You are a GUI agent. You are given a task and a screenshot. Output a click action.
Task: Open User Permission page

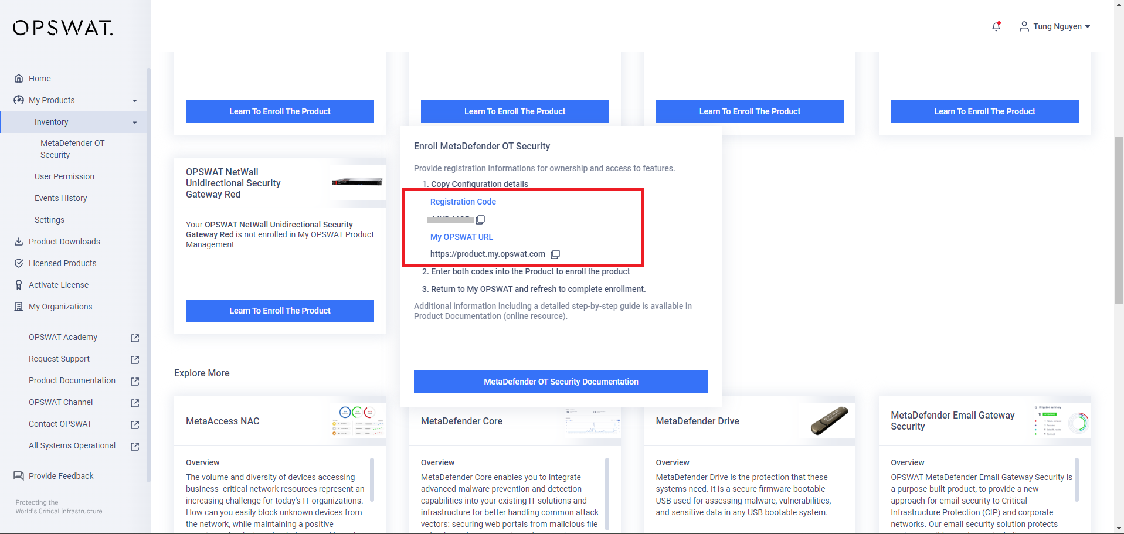pos(64,176)
